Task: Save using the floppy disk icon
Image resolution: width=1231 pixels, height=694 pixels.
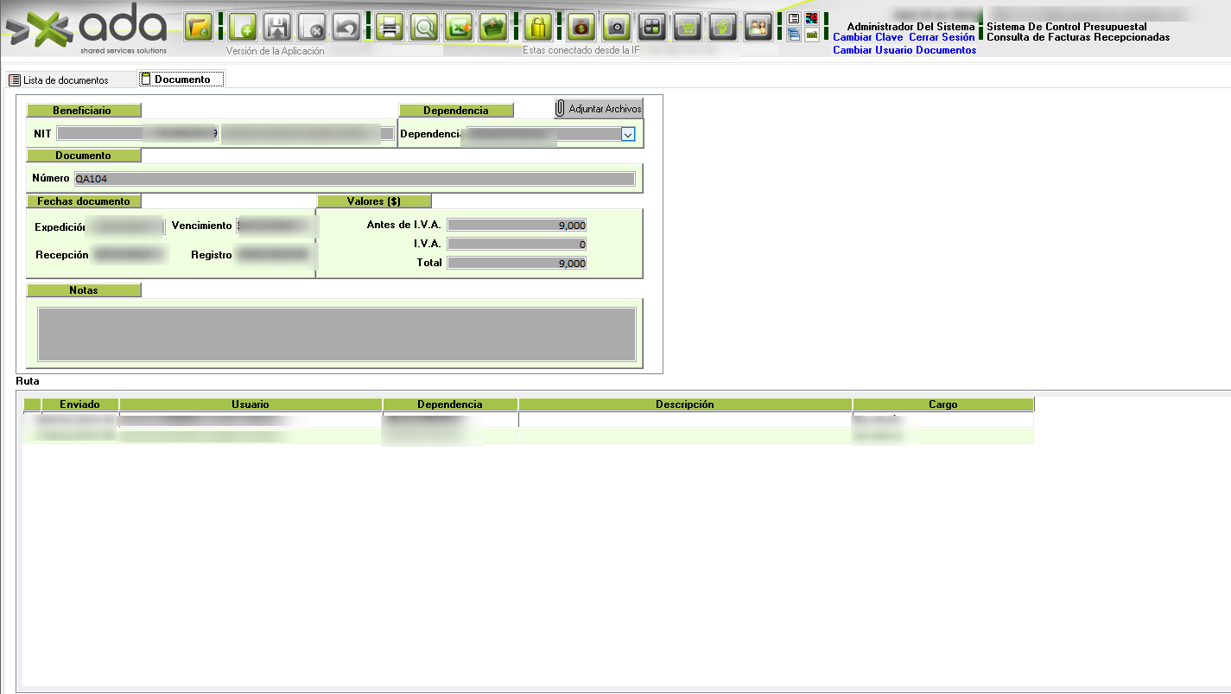Action: [x=276, y=27]
